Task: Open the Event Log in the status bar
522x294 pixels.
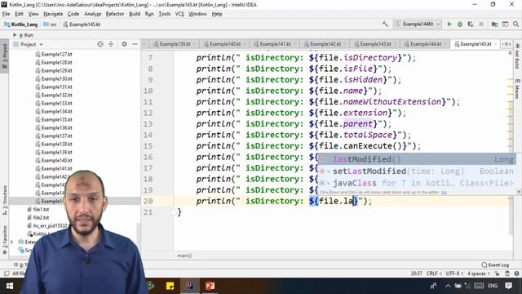Action: click(x=495, y=265)
